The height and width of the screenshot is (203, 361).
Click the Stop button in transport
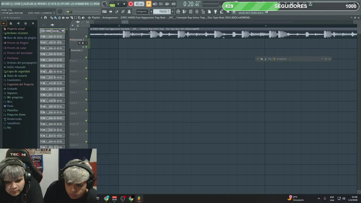click(124, 4)
